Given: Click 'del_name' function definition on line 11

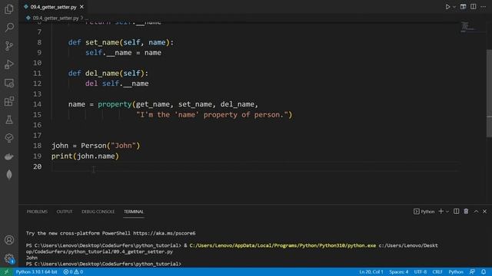Looking at the screenshot, I should [x=102, y=74].
